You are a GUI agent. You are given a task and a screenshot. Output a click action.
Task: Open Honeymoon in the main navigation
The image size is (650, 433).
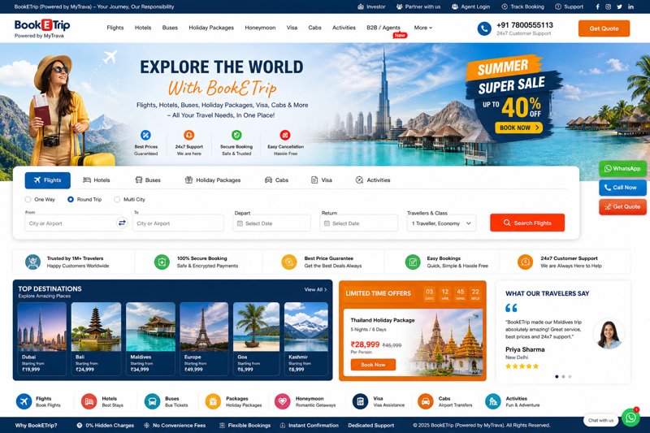(260, 28)
